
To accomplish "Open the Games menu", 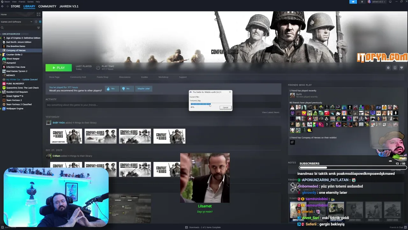I will click(31, 2).
